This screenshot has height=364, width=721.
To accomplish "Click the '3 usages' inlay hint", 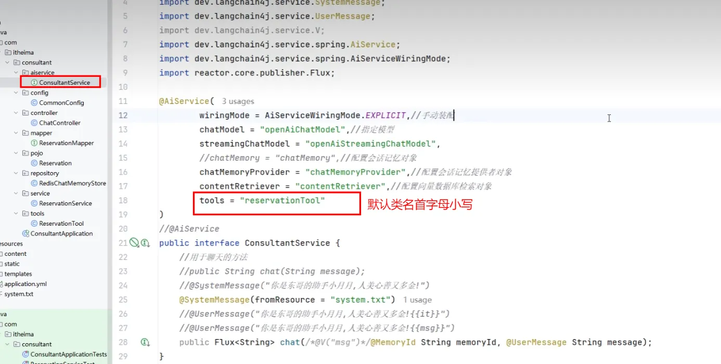I will coord(238,101).
